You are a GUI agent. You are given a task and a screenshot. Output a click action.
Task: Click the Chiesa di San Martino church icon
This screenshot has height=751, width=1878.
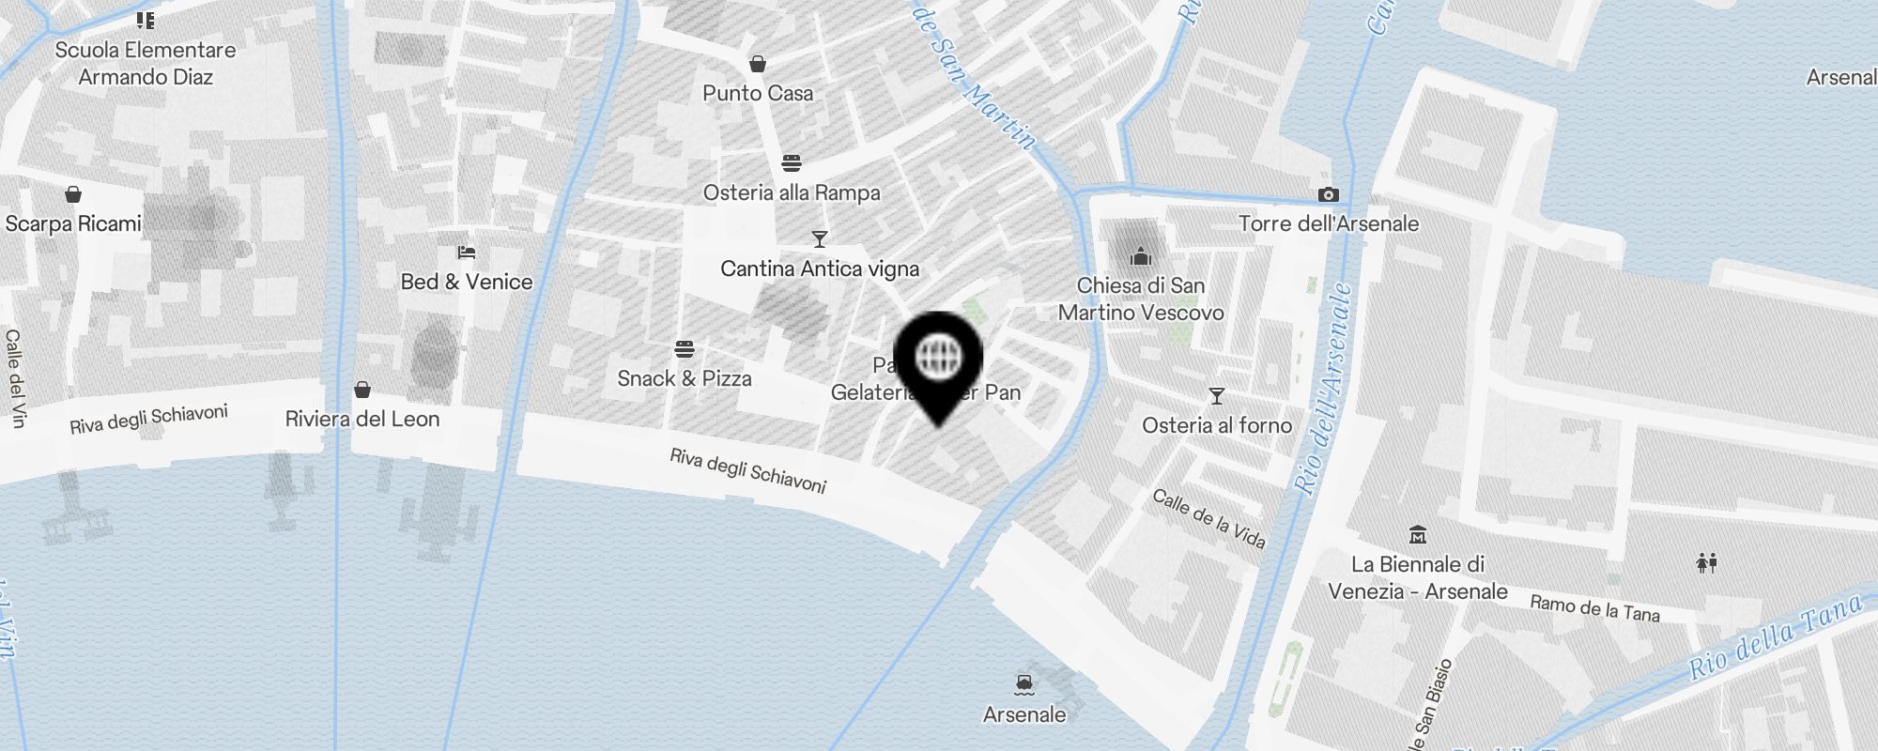point(1141,255)
